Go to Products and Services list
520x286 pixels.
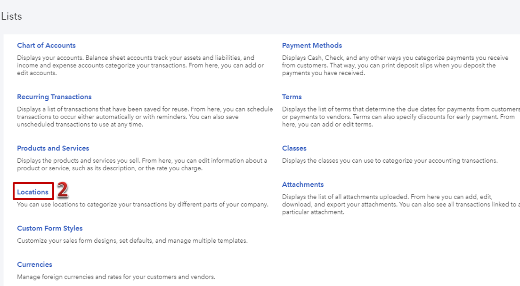[x=53, y=148]
